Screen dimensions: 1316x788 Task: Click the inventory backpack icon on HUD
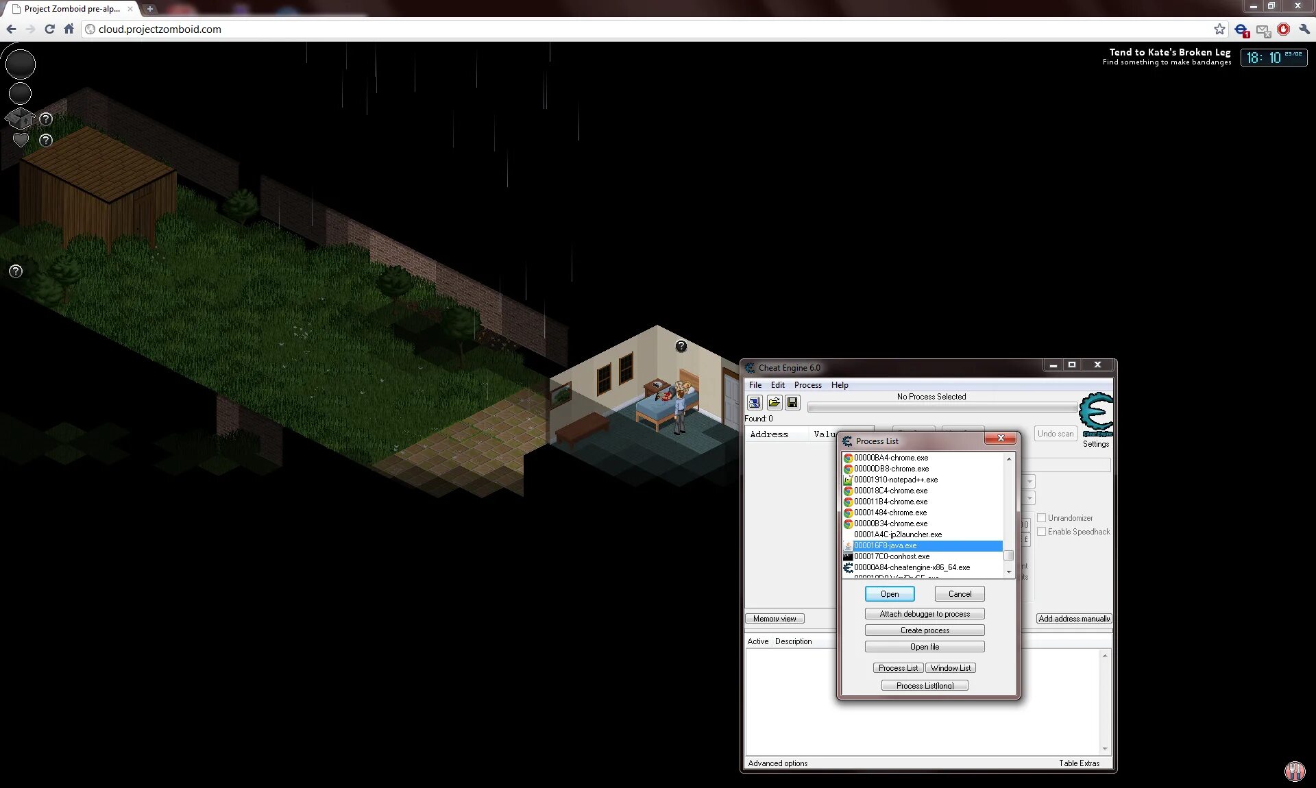pos(21,119)
